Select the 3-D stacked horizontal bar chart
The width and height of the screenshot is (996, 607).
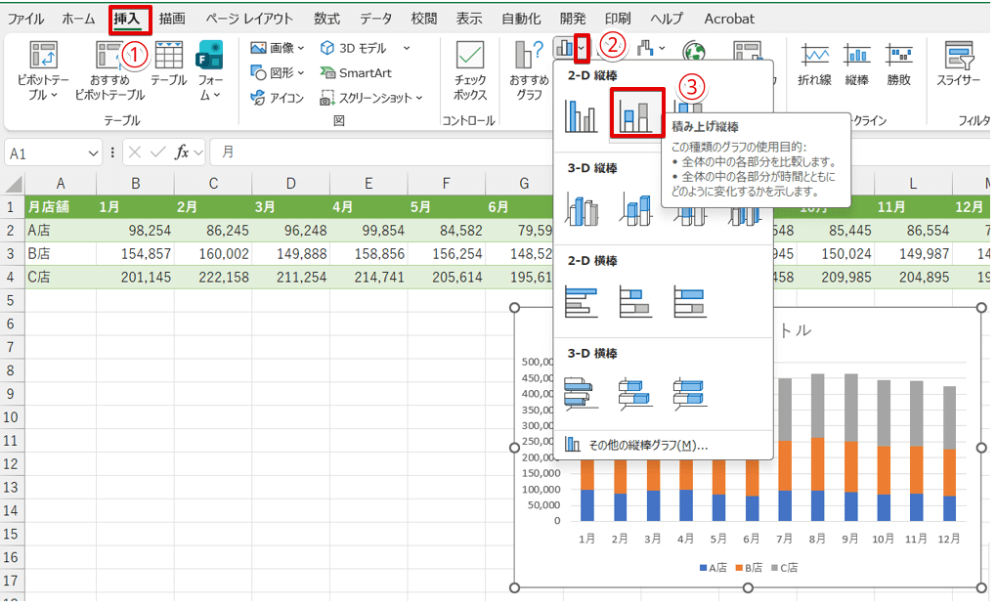[x=636, y=393]
